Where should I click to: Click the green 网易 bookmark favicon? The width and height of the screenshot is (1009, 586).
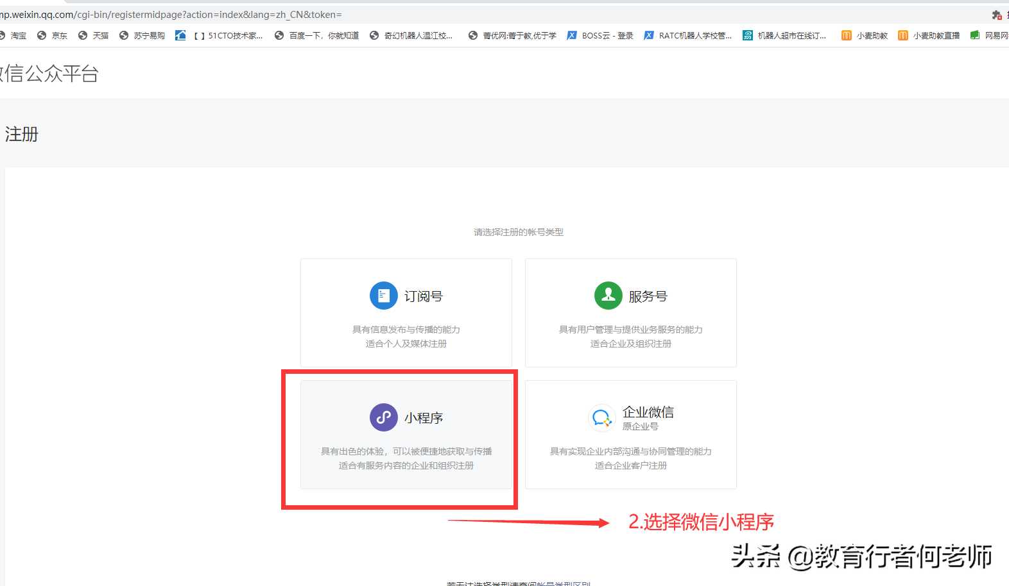click(975, 35)
